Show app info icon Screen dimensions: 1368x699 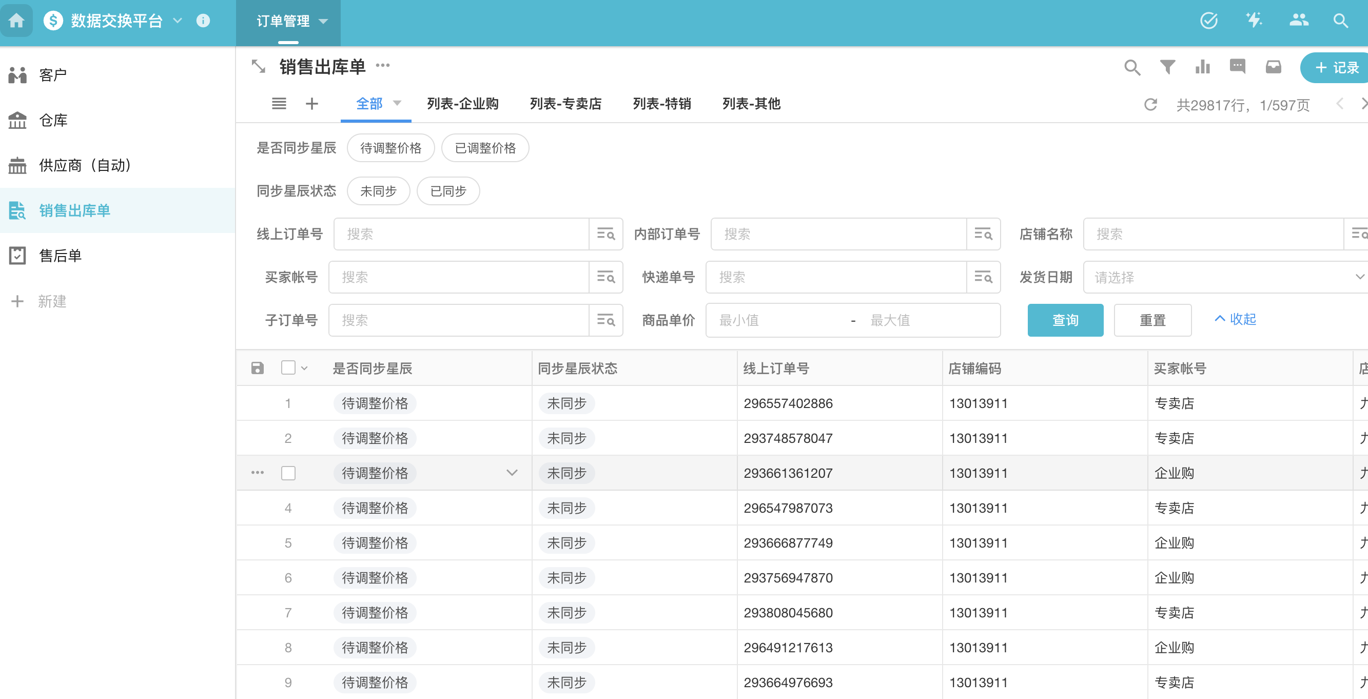(x=203, y=21)
